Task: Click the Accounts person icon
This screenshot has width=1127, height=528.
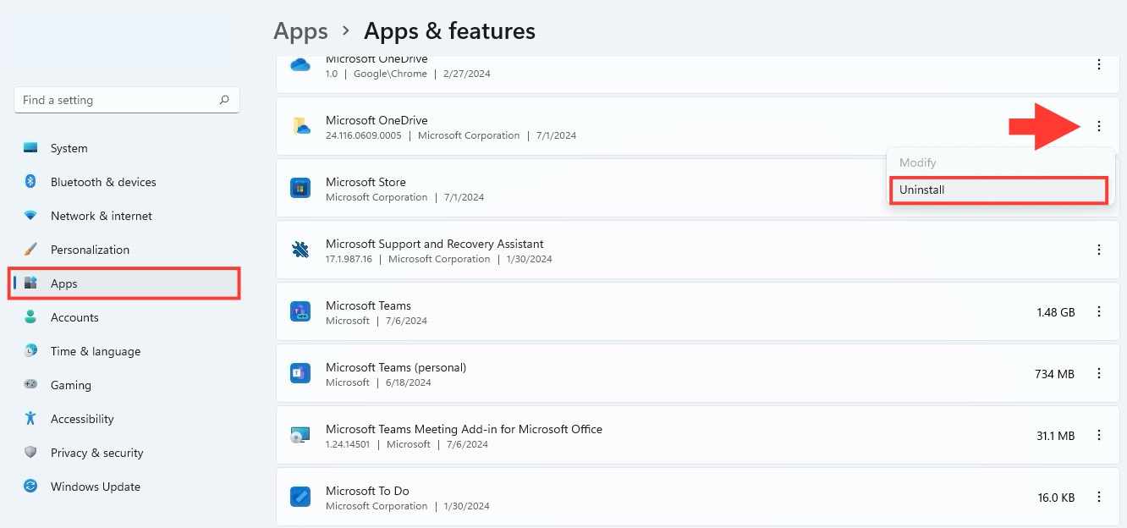Action: [x=30, y=317]
